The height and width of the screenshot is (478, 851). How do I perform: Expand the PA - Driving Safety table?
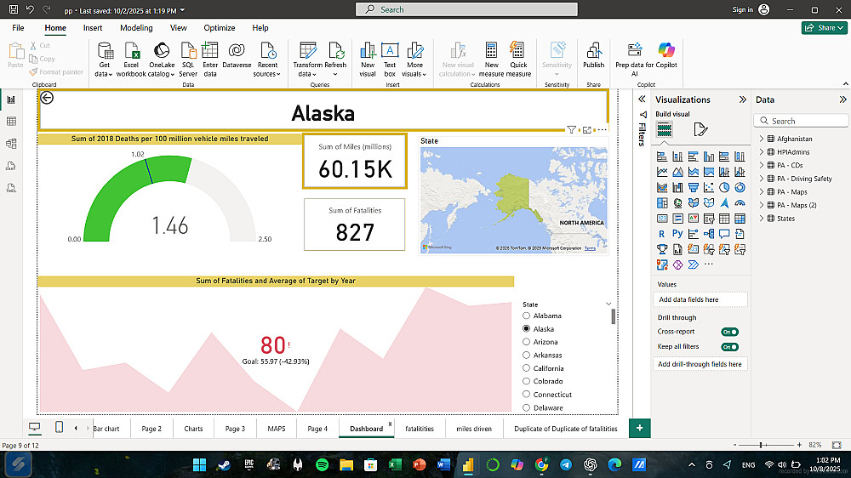coord(762,179)
